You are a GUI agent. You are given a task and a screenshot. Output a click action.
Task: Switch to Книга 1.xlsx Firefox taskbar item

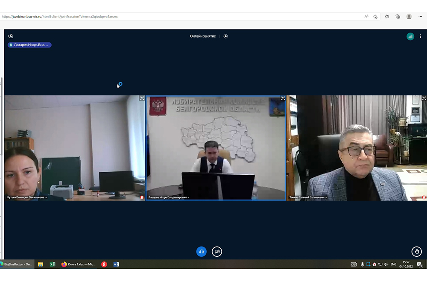click(x=78, y=264)
